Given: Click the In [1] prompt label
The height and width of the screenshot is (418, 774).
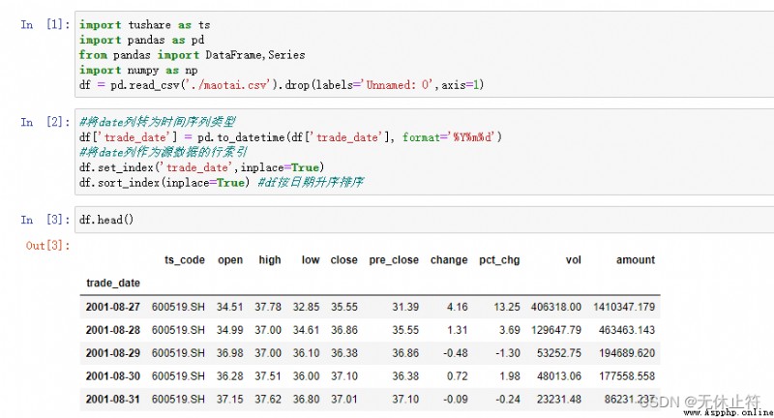Looking at the screenshot, I should pos(45,25).
